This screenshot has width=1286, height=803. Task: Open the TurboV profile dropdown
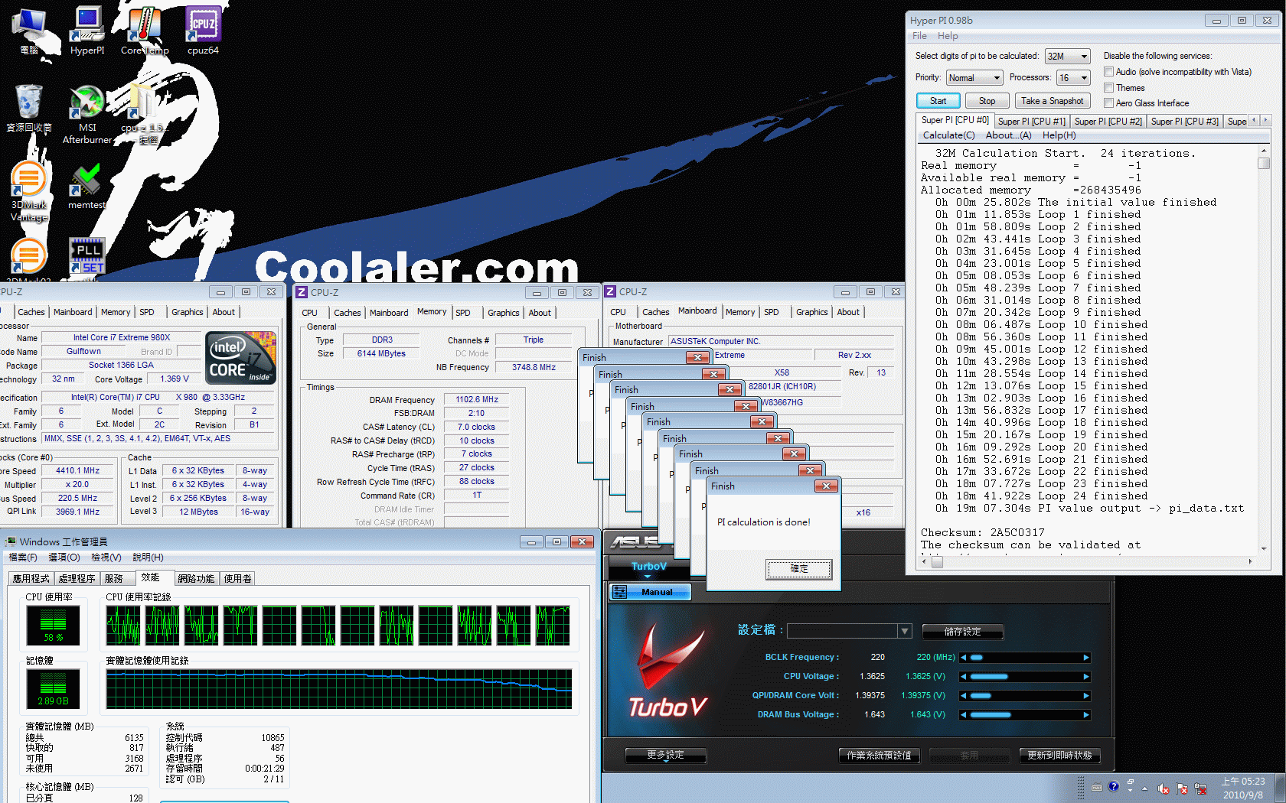[904, 631]
